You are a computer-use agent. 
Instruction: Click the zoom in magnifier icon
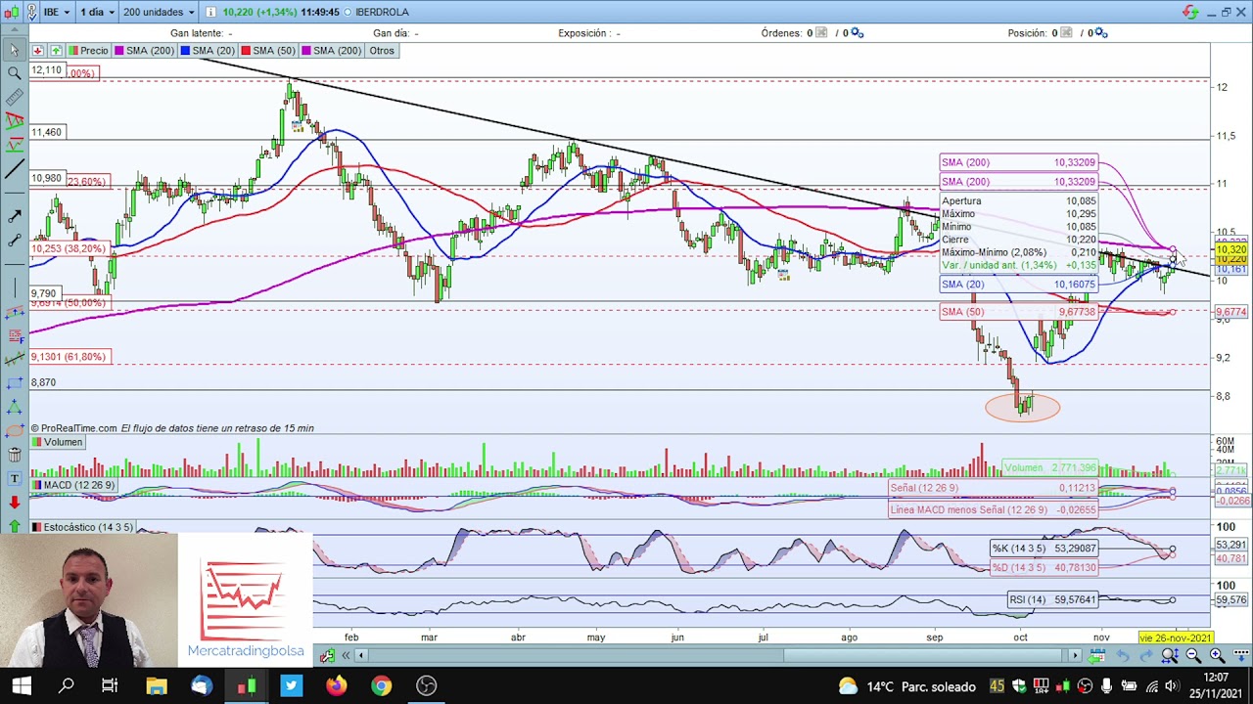pos(1217,656)
